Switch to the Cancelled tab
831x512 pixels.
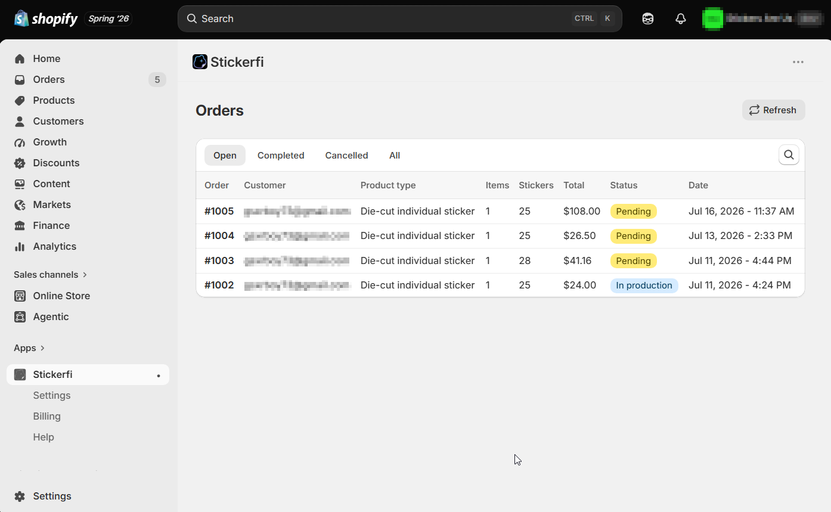pos(346,155)
